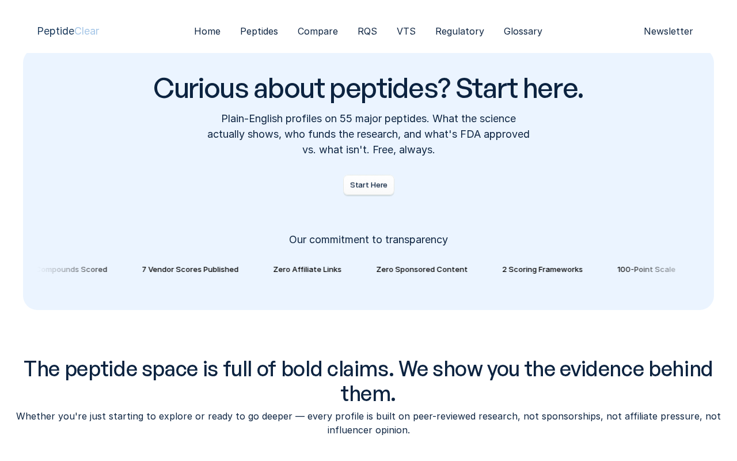Click the Curious about peptides headline
The width and height of the screenshot is (737, 461).
pos(368,88)
